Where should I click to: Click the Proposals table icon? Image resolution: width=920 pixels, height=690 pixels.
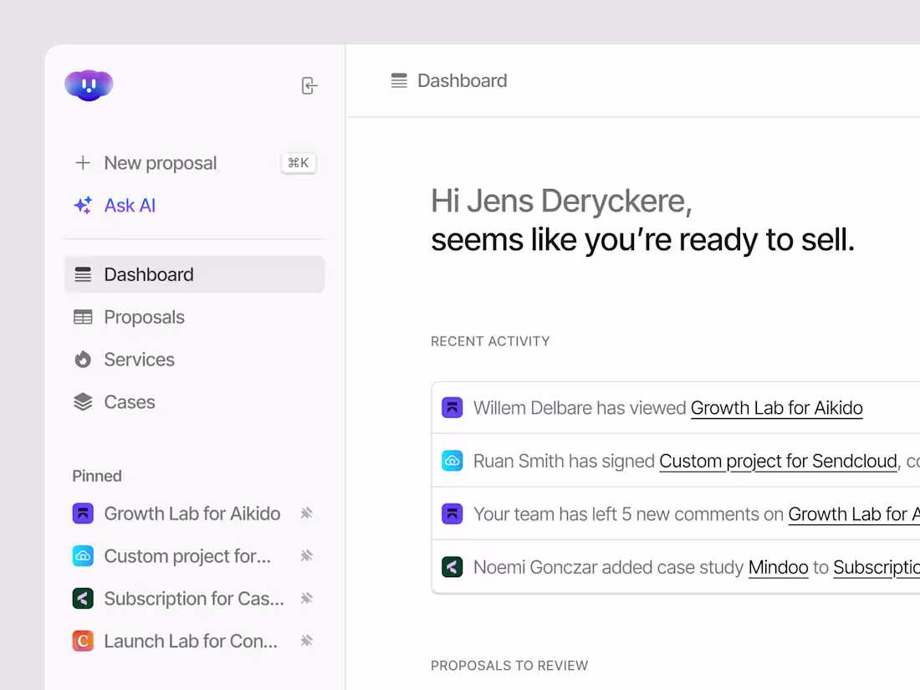coord(83,317)
